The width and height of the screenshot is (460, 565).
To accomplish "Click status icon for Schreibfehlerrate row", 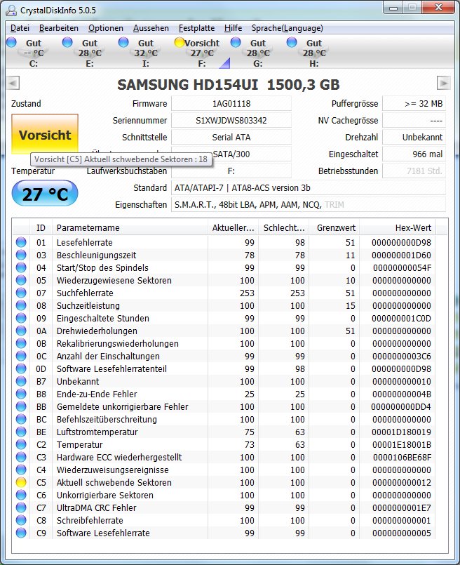I will coord(21,520).
